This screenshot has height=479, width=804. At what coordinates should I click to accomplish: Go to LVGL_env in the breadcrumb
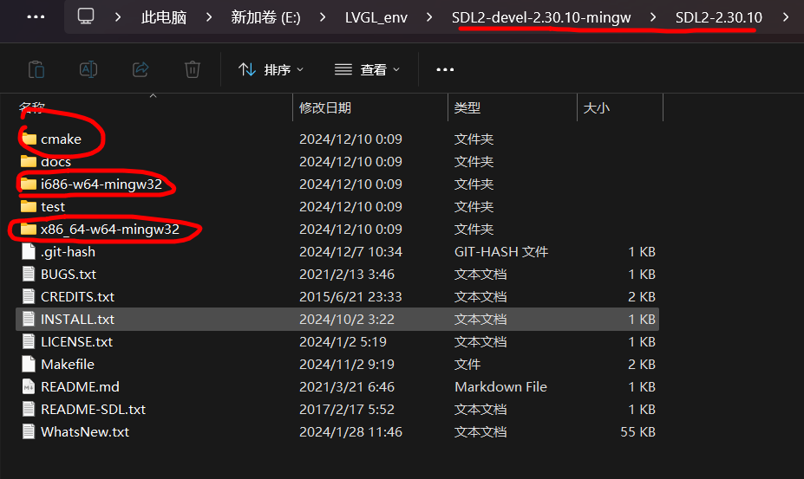click(376, 17)
